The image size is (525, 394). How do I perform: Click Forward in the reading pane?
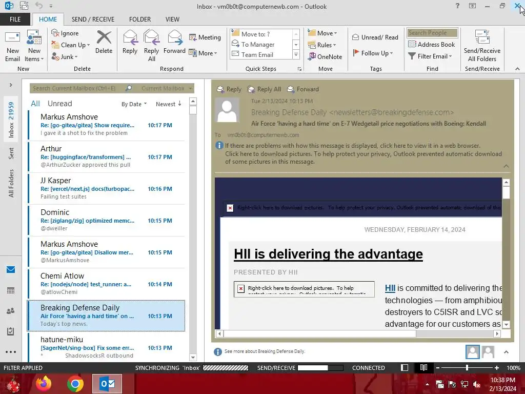[x=303, y=89]
